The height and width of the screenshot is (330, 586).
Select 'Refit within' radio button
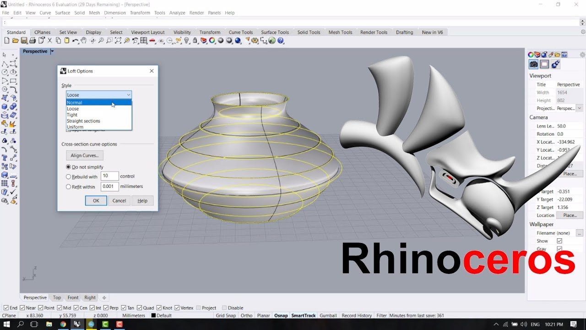click(x=68, y=187)
